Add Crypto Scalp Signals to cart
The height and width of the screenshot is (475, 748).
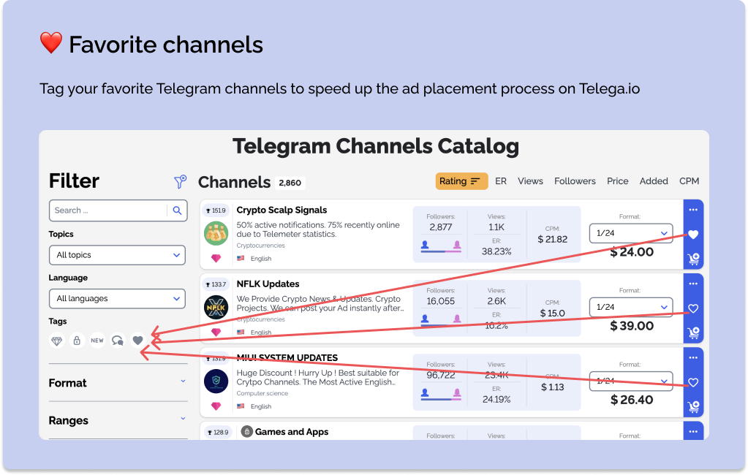click(693, 259)
